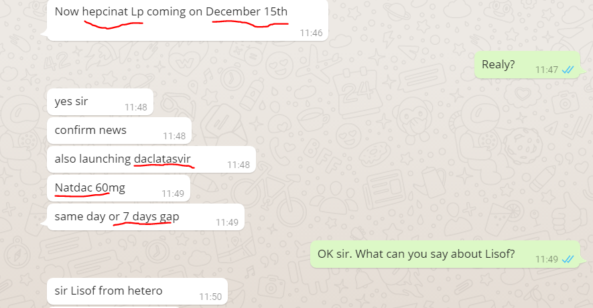593x308 pixels.
Task: Click the 11:47 timestamp beside 'Realy?'
Action: (x=547, y=70)
